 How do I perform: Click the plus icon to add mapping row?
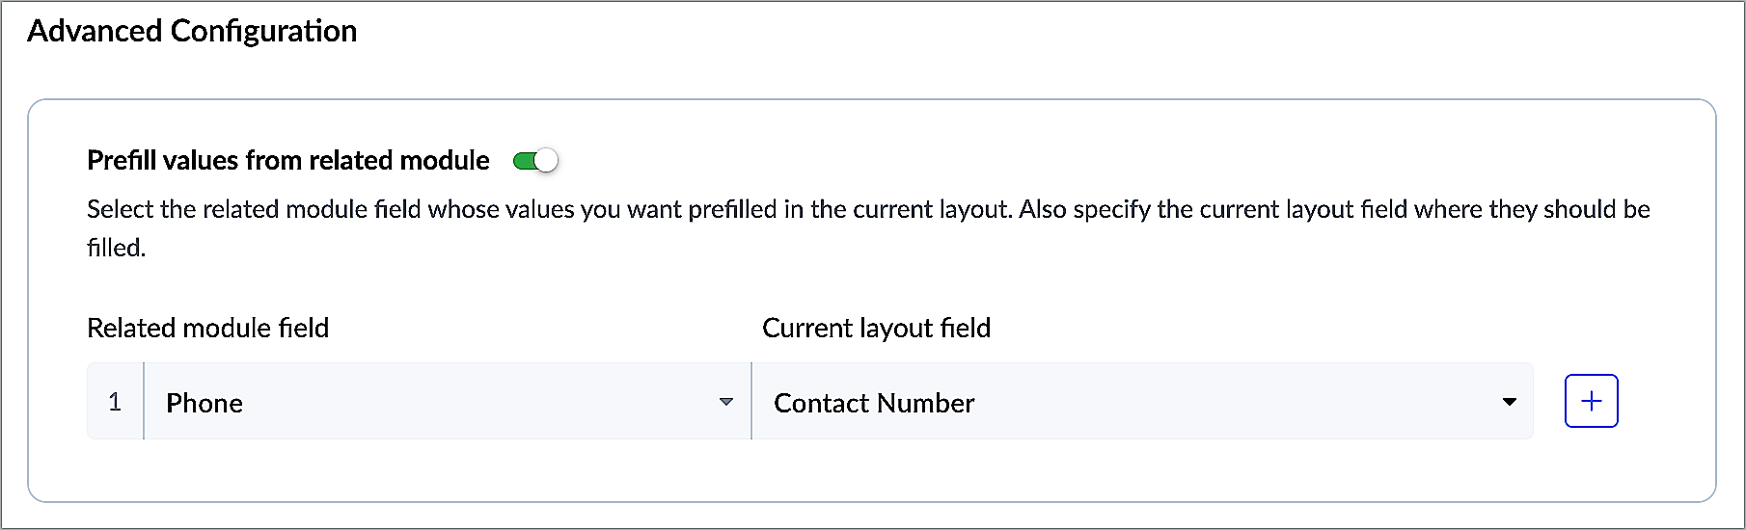click(x=1591, y=401)
